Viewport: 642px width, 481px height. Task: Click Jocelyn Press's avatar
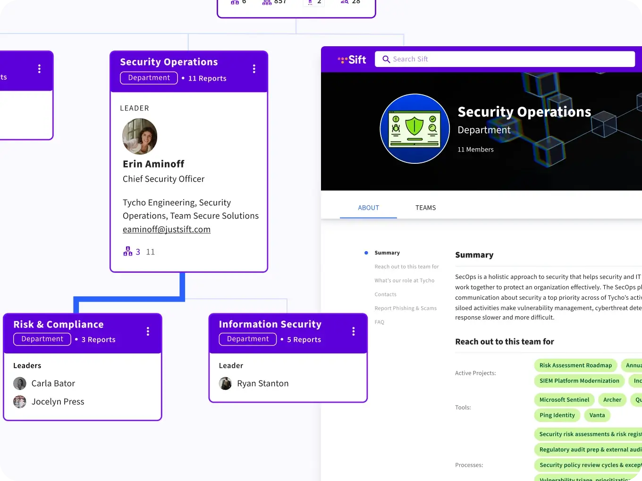[x=20, y=402]
